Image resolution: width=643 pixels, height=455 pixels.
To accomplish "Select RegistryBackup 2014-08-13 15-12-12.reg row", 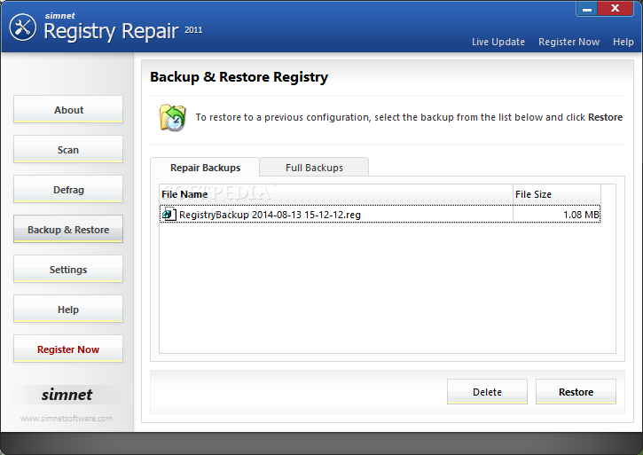I will 380,214.
